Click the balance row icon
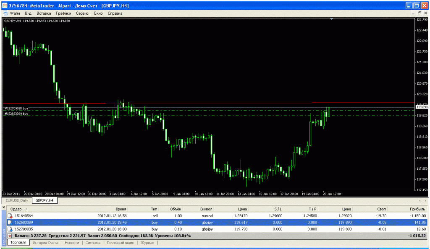This screenshot has width=430, height=249. (x=10, y=236)
